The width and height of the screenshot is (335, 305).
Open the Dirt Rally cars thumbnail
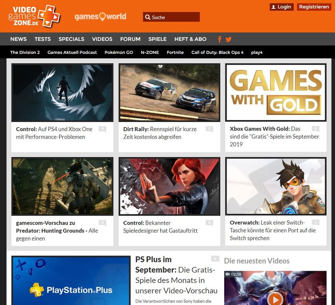click(169, 92)
